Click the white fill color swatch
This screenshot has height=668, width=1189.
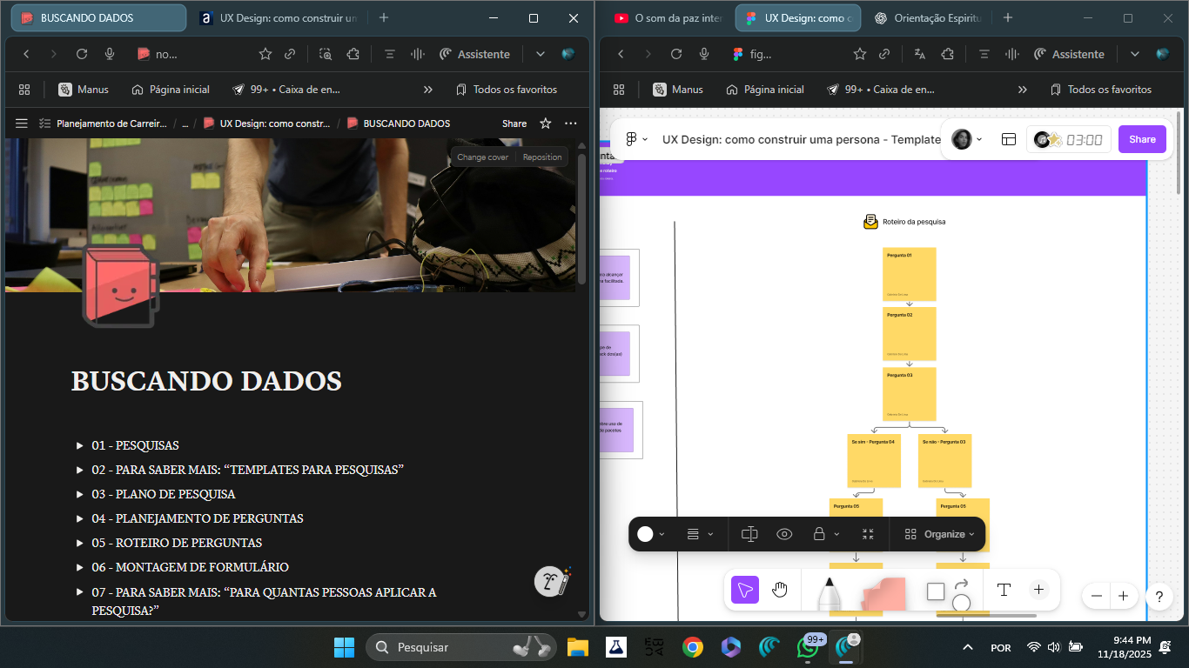click(x=644, y=534)
